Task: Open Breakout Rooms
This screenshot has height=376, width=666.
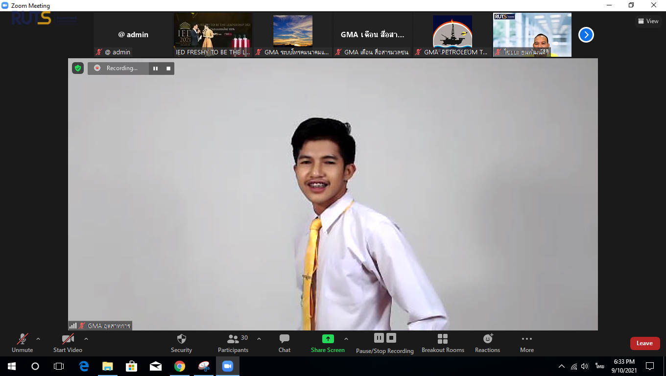Action: tap(443, 343)
